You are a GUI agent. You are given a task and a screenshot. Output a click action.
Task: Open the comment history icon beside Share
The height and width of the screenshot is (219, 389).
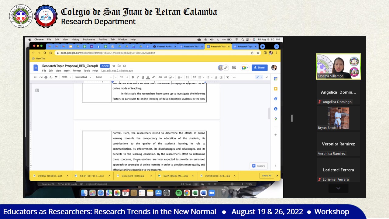234,68
